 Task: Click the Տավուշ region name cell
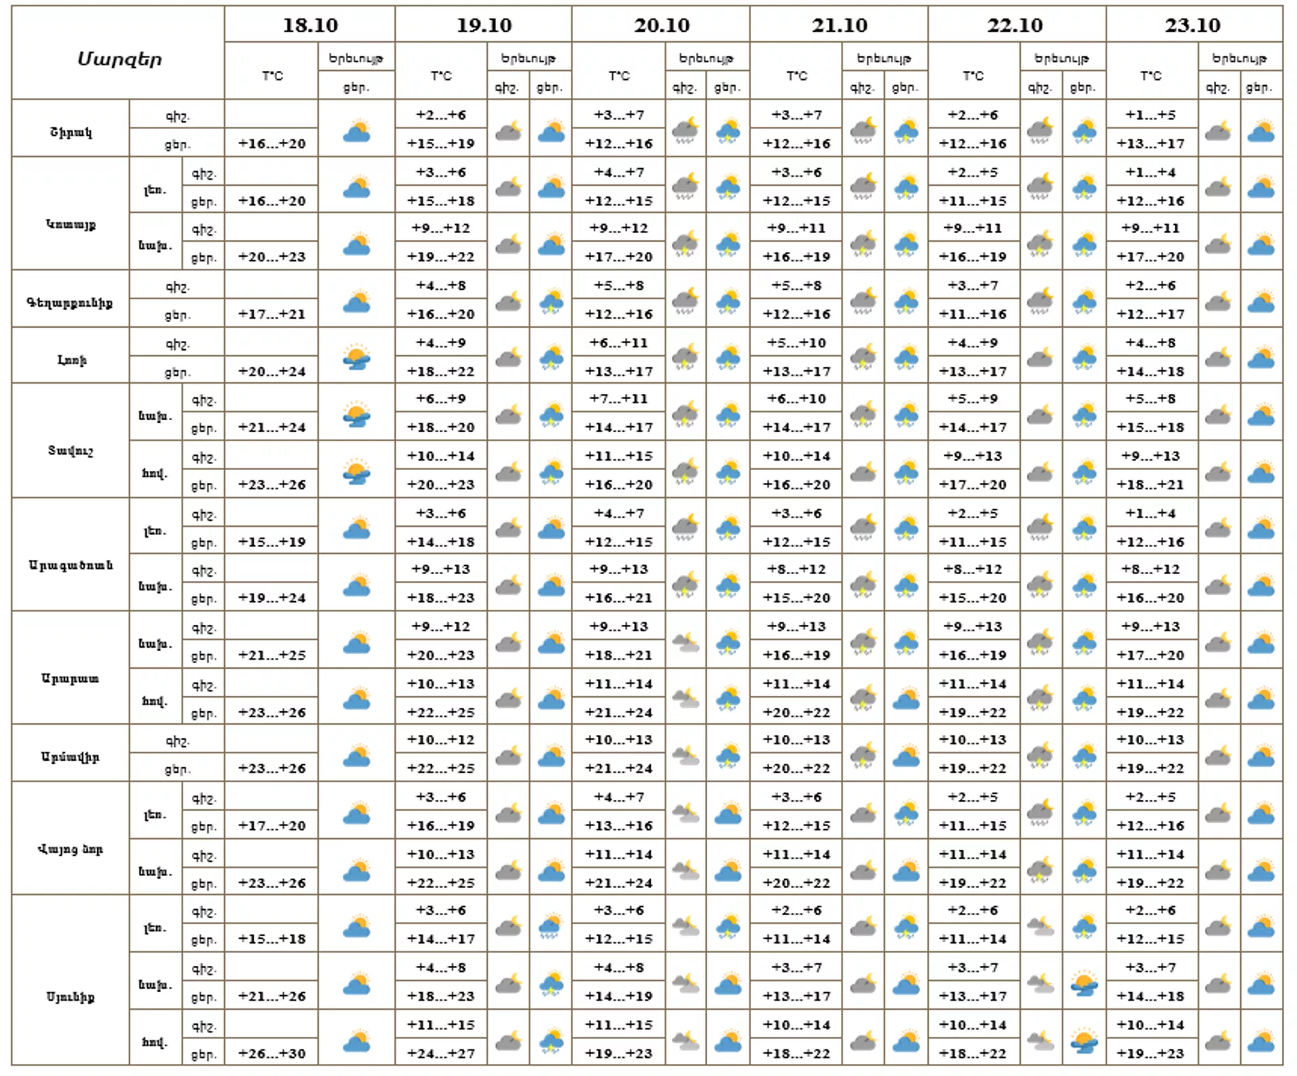70,451
